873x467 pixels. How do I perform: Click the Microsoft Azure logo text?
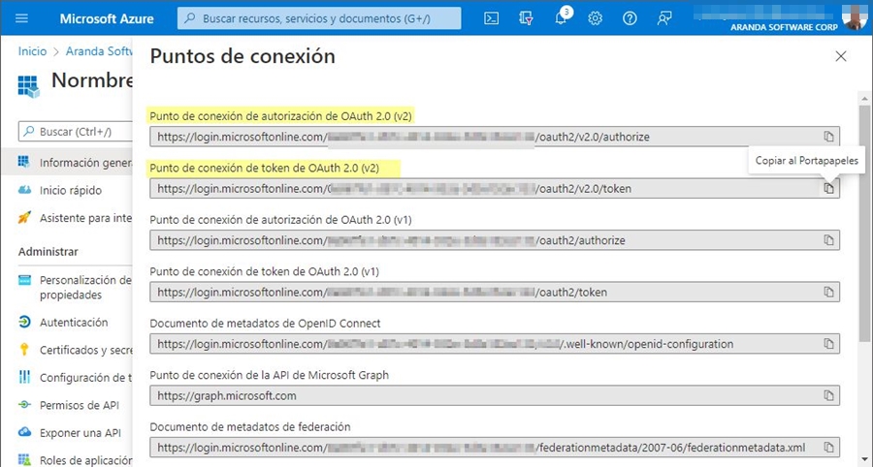(107, 18)
